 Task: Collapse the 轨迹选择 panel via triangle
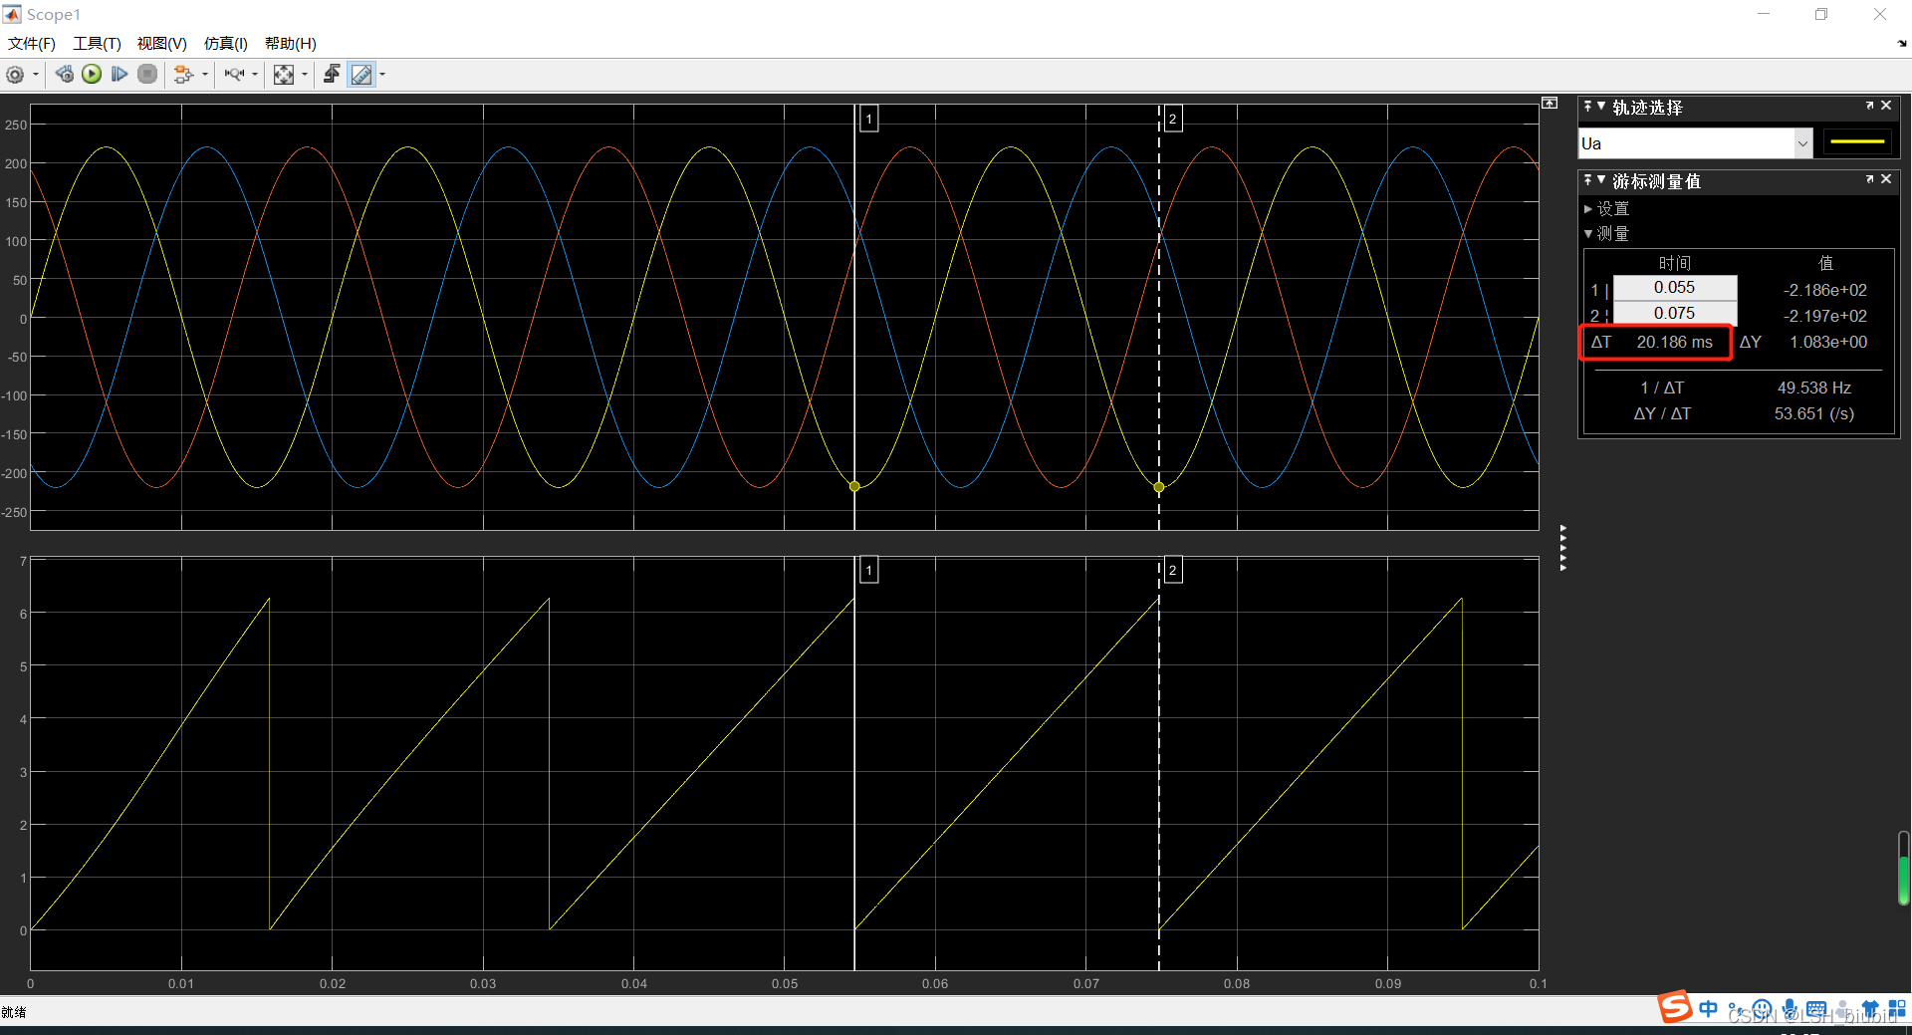tap(1601, 106)
